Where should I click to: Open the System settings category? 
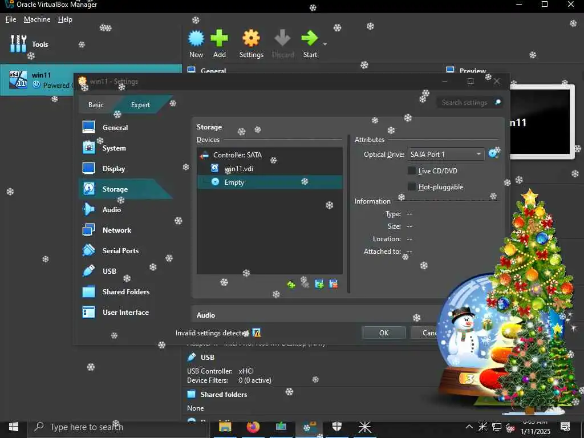tap(114, 148)
